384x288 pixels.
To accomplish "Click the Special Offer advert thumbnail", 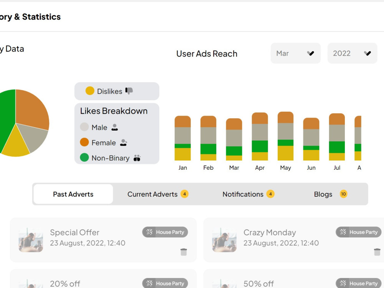I will (x=31, y=240).
